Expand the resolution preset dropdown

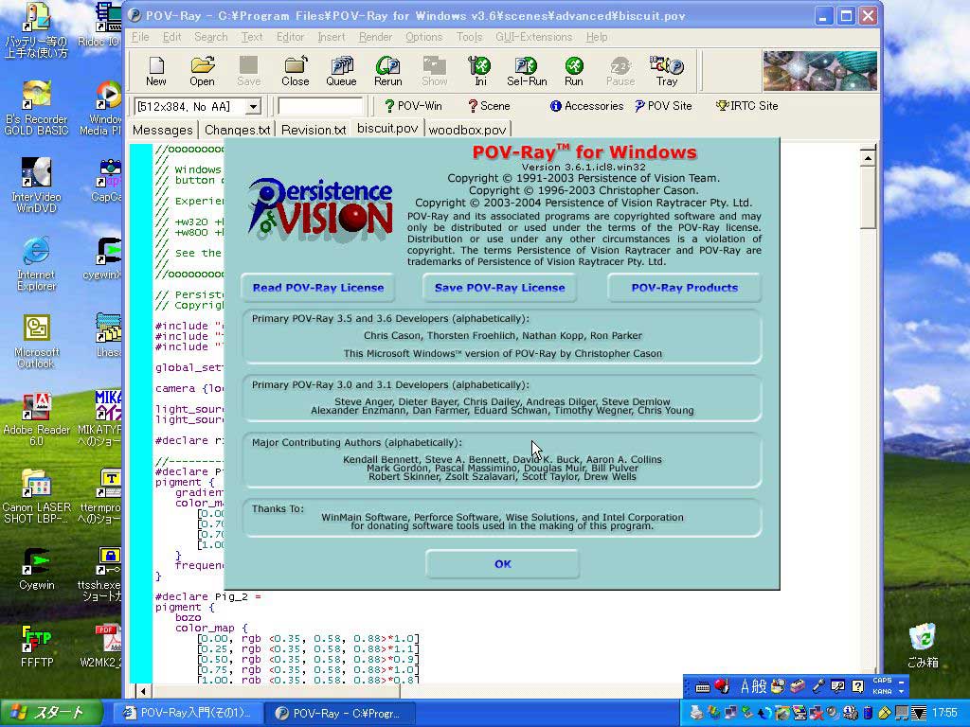(x=253, y=107)
